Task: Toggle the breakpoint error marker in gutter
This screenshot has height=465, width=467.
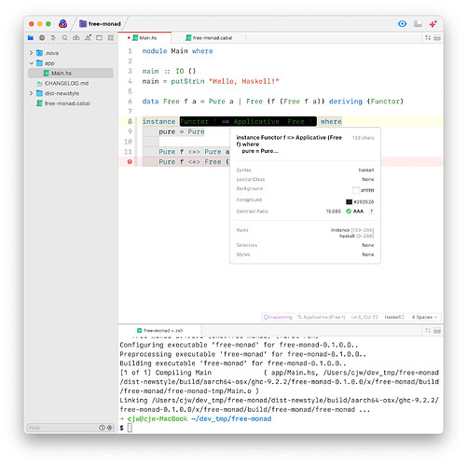Action: point(130,161)
